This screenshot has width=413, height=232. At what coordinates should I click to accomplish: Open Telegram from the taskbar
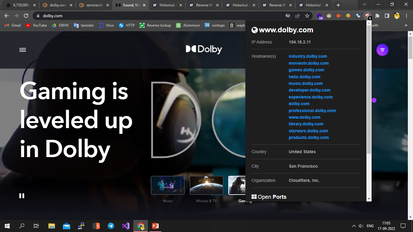click(x=111, y=226)
